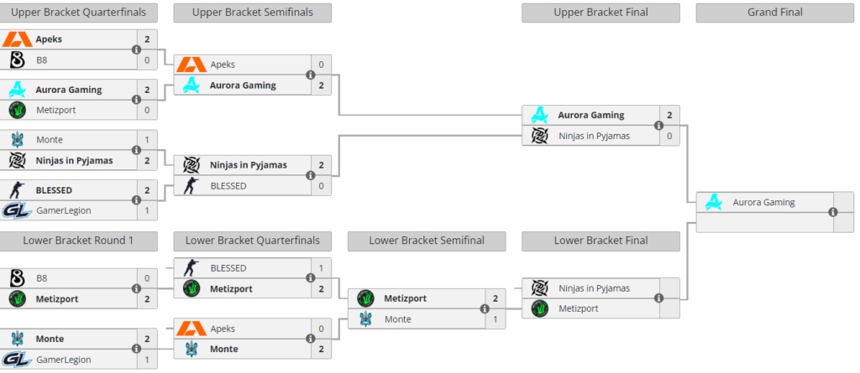View match info for Apeks vs Aurora Gaming semifinal
The image size is (860, 373).
tap(311, 75)
